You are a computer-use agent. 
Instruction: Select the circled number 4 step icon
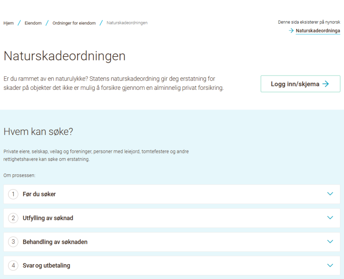click(x=13, y=266)
